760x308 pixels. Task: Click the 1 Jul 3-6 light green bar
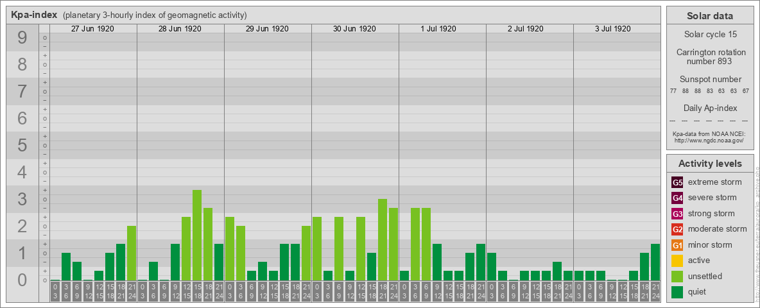pos(415,244)
